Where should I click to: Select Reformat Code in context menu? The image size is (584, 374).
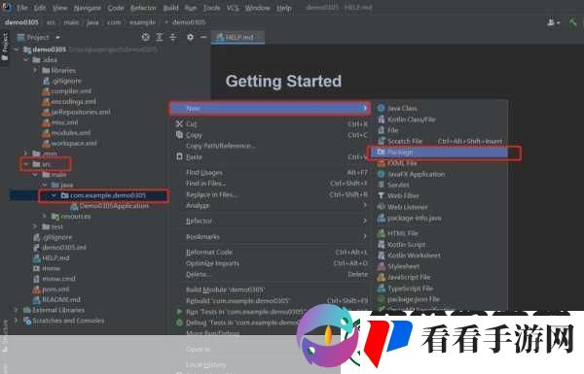coord(209,252)
